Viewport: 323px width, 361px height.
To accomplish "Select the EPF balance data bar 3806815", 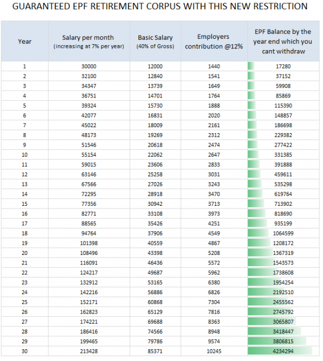I will [x=279, y=341].
